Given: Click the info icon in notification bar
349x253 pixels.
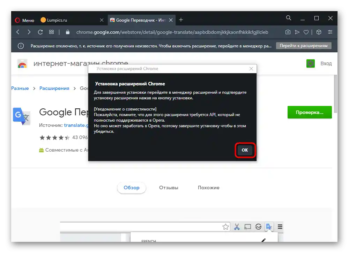Looking at the screenshot, I should click(x=21, y=46).
